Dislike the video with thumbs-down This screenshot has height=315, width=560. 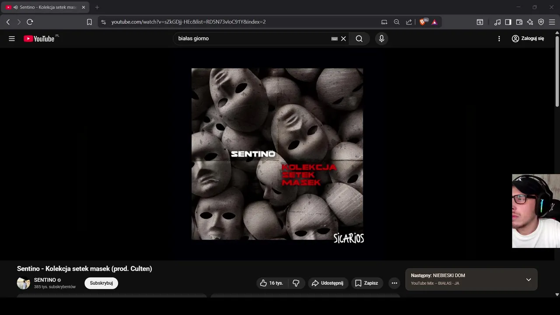click(x=296, y=283)
